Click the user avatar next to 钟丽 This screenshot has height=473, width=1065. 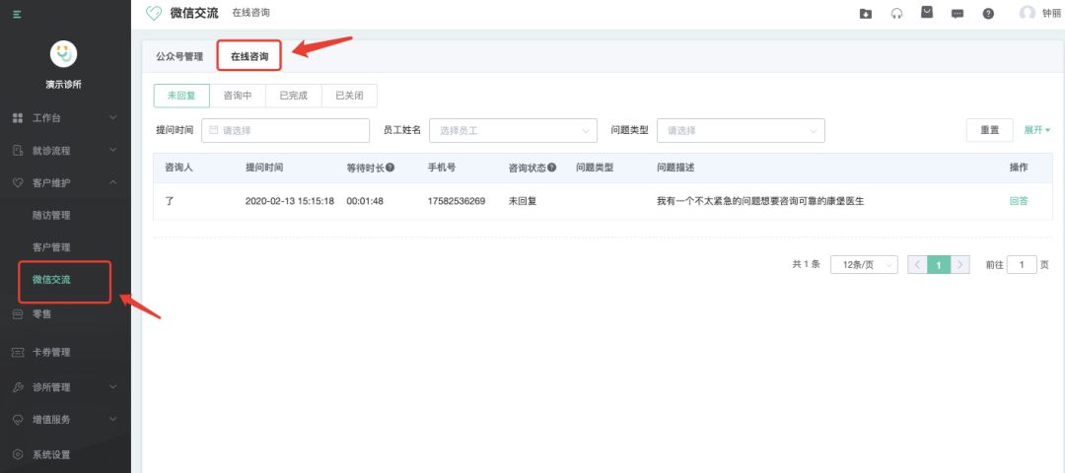click(1027, 13)
